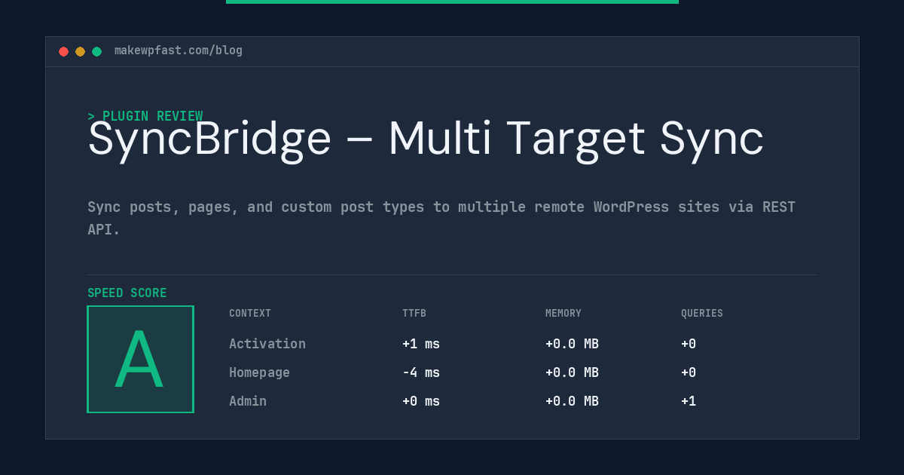Click the Activation queries value +0
This screenshot has width=904, height=475.
(689, 344)
